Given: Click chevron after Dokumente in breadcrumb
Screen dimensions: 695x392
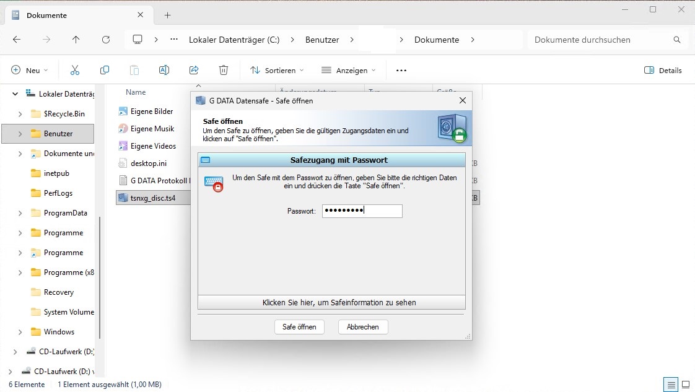Looking at the screenshot, I should point(473,40).
